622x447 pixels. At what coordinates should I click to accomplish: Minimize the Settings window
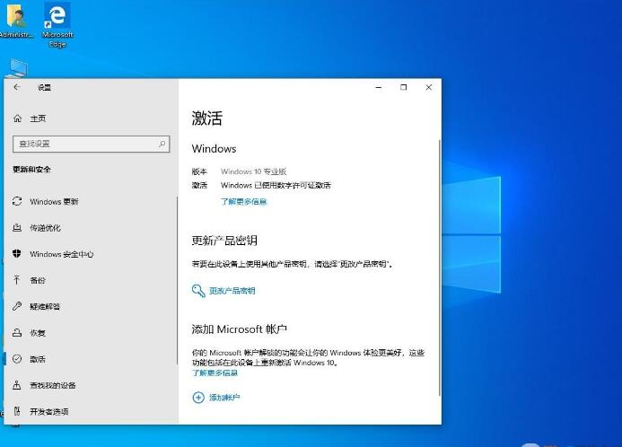tap(379, 87)
